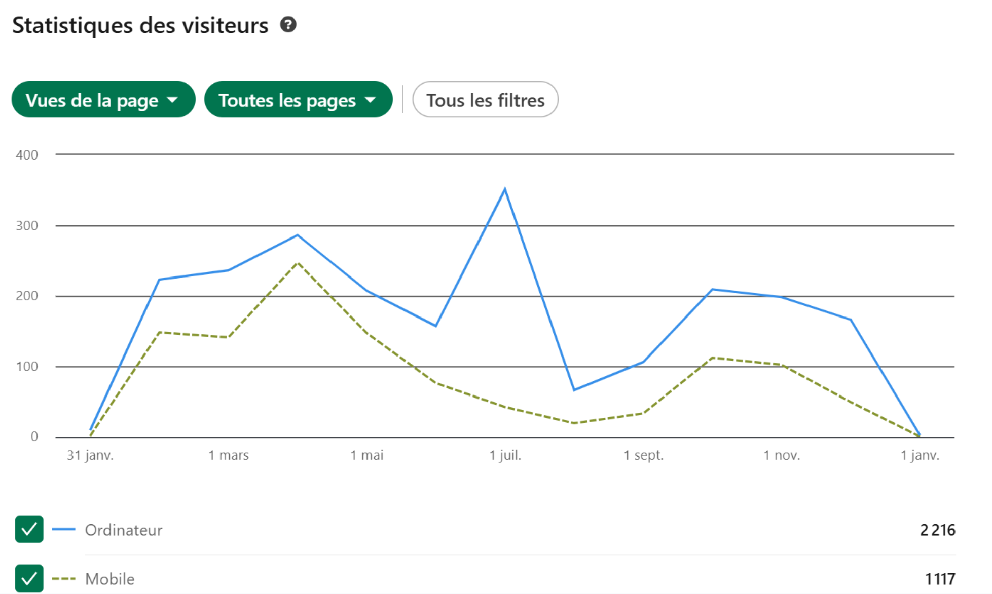Click the blue Ordinateur legend line swatch
This screenshot has height=594, width=992.
coord(64,529)
